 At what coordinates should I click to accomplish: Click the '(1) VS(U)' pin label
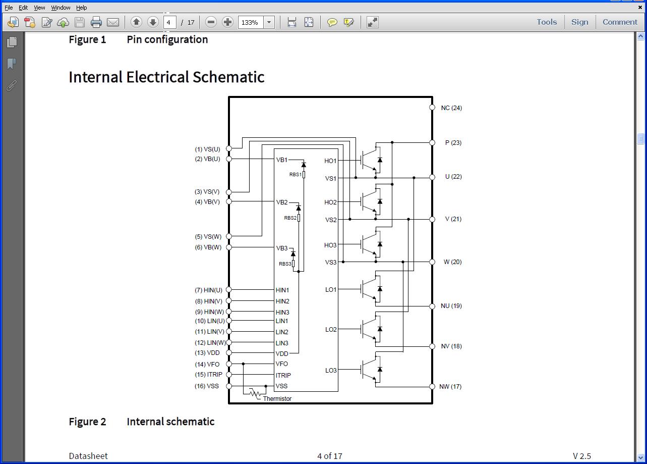pyautogui.click(x=208, y=149)
